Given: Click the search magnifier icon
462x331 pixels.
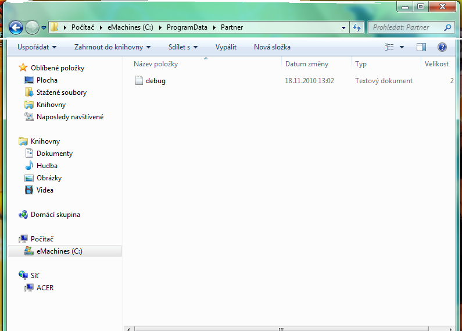Looking at the screenshot, I should [x=447, y=27].
